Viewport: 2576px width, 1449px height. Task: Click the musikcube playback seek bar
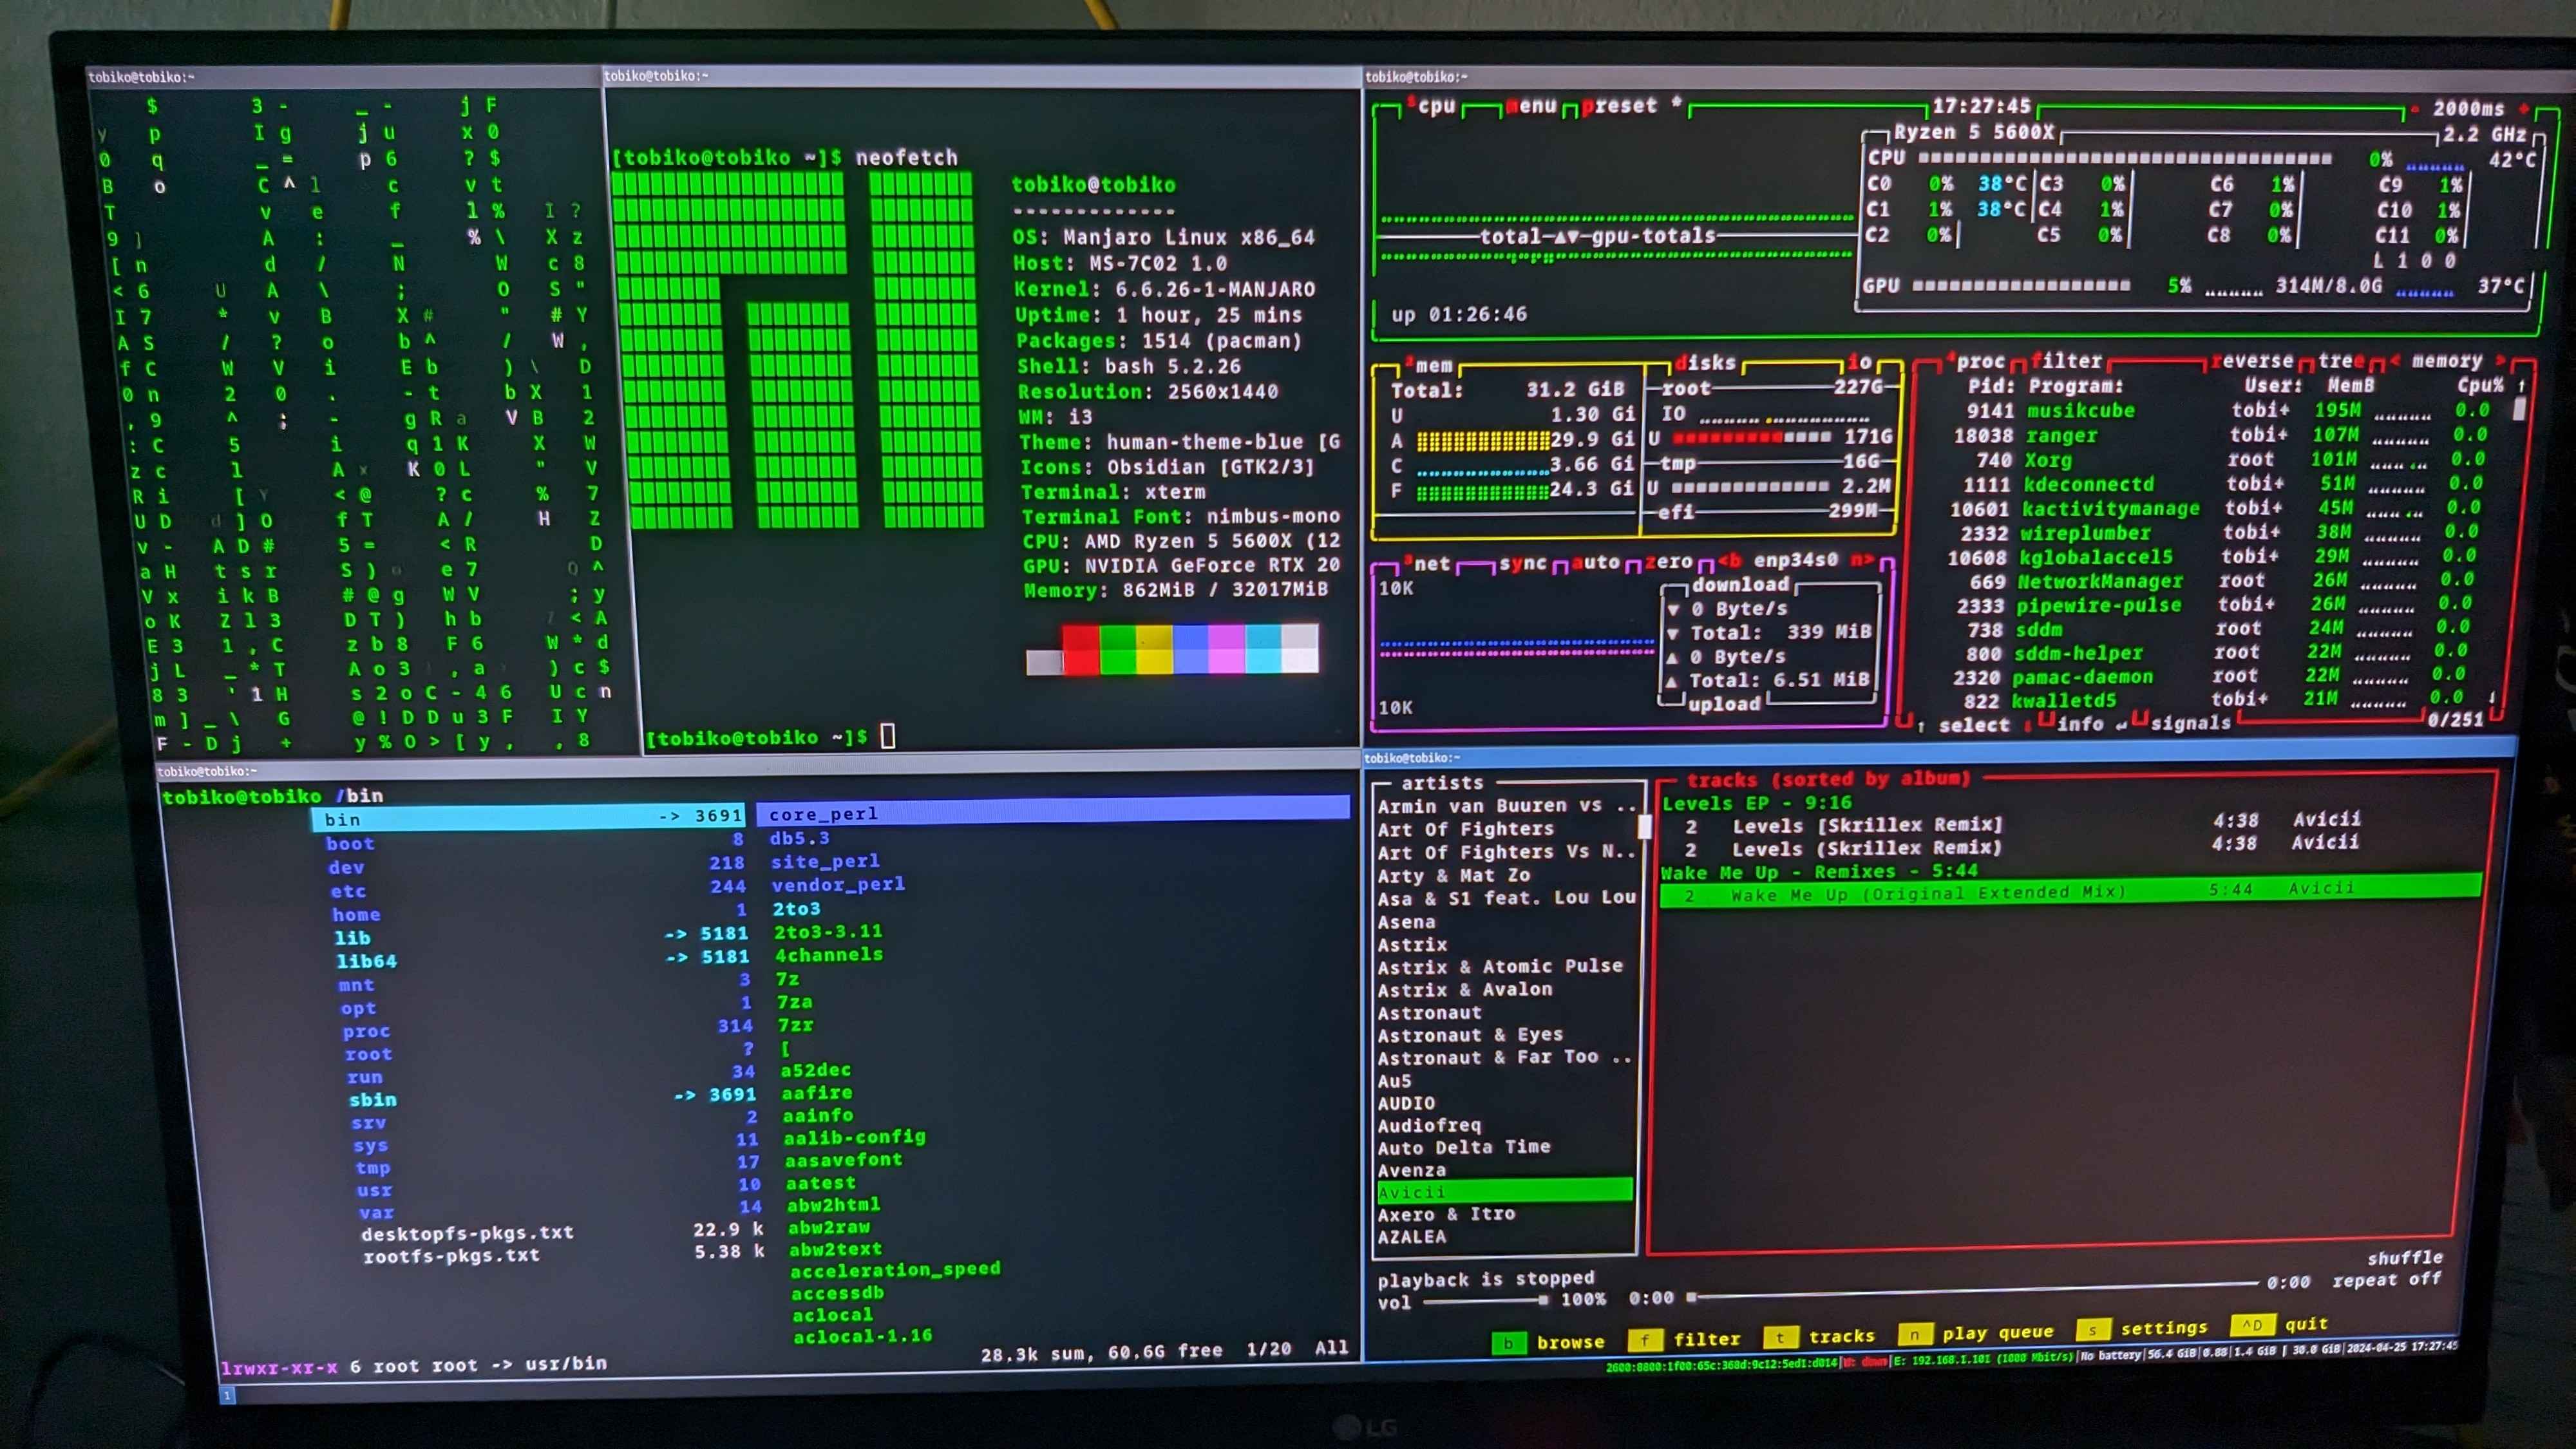click(1973, 1290)
